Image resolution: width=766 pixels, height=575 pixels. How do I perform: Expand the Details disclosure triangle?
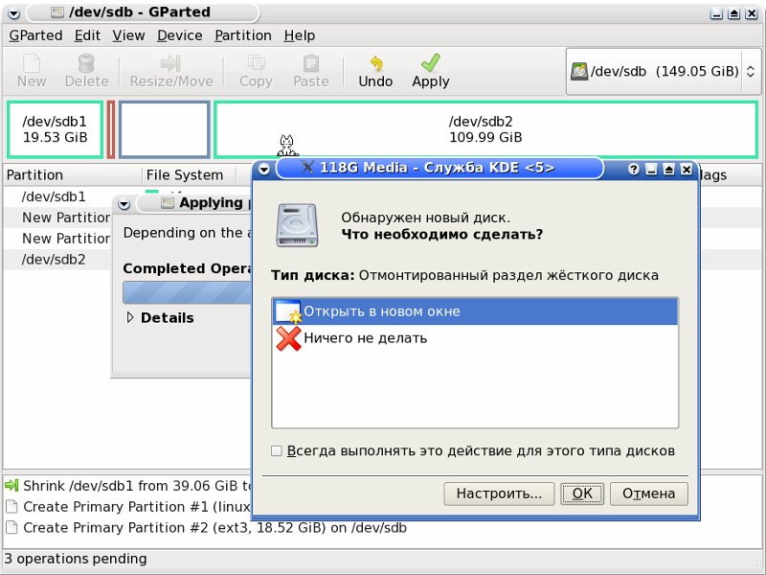[x=131, y=318]
